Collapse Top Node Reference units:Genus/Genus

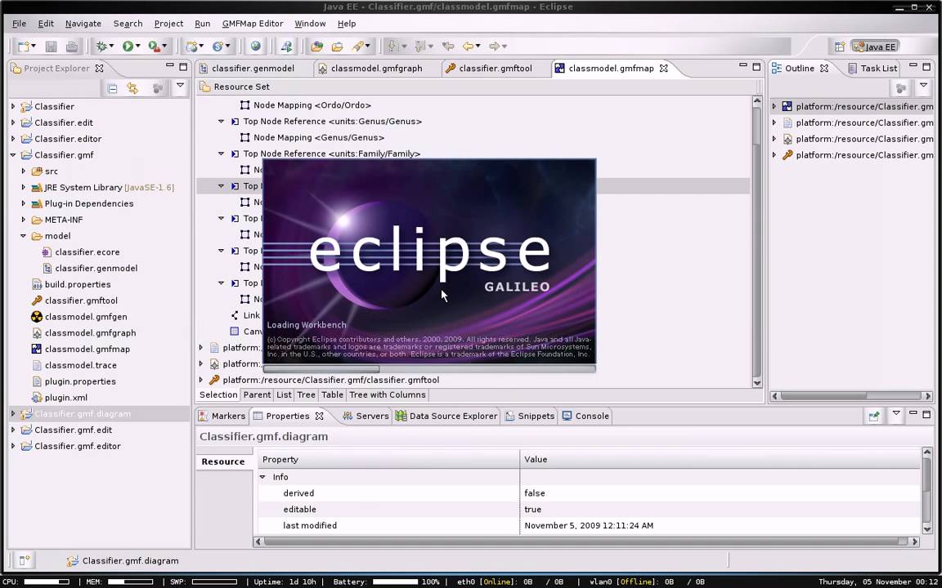point(221,121)
